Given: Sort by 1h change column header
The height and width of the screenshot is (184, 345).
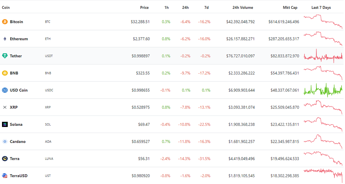Looking at the screenshot, I should [166, 7].
